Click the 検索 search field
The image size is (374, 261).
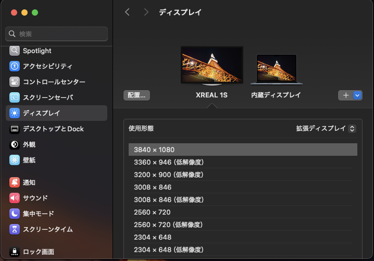pos(57,34)
